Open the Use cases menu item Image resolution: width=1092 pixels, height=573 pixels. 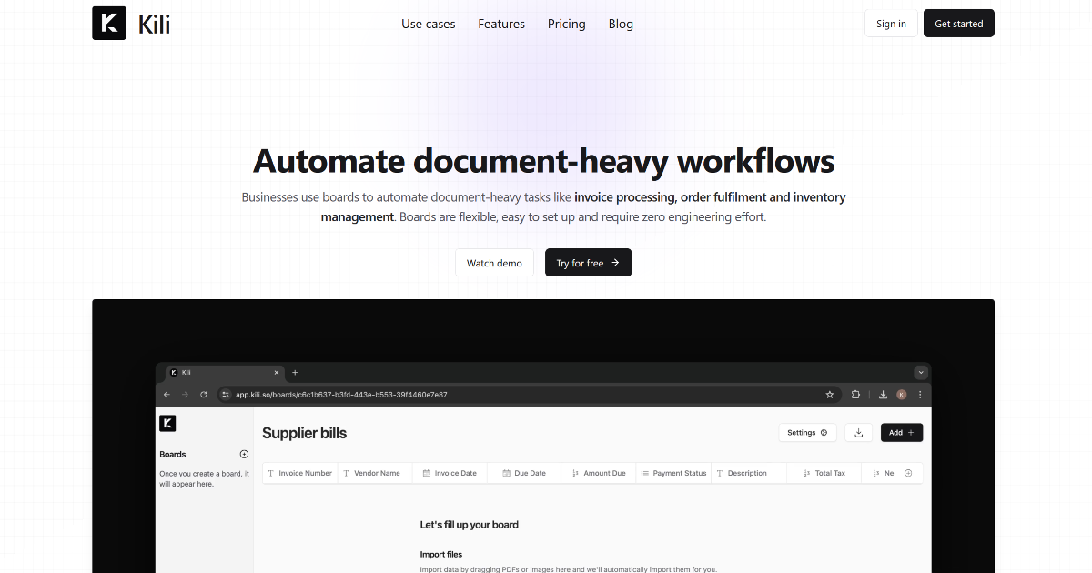point(429,24)
